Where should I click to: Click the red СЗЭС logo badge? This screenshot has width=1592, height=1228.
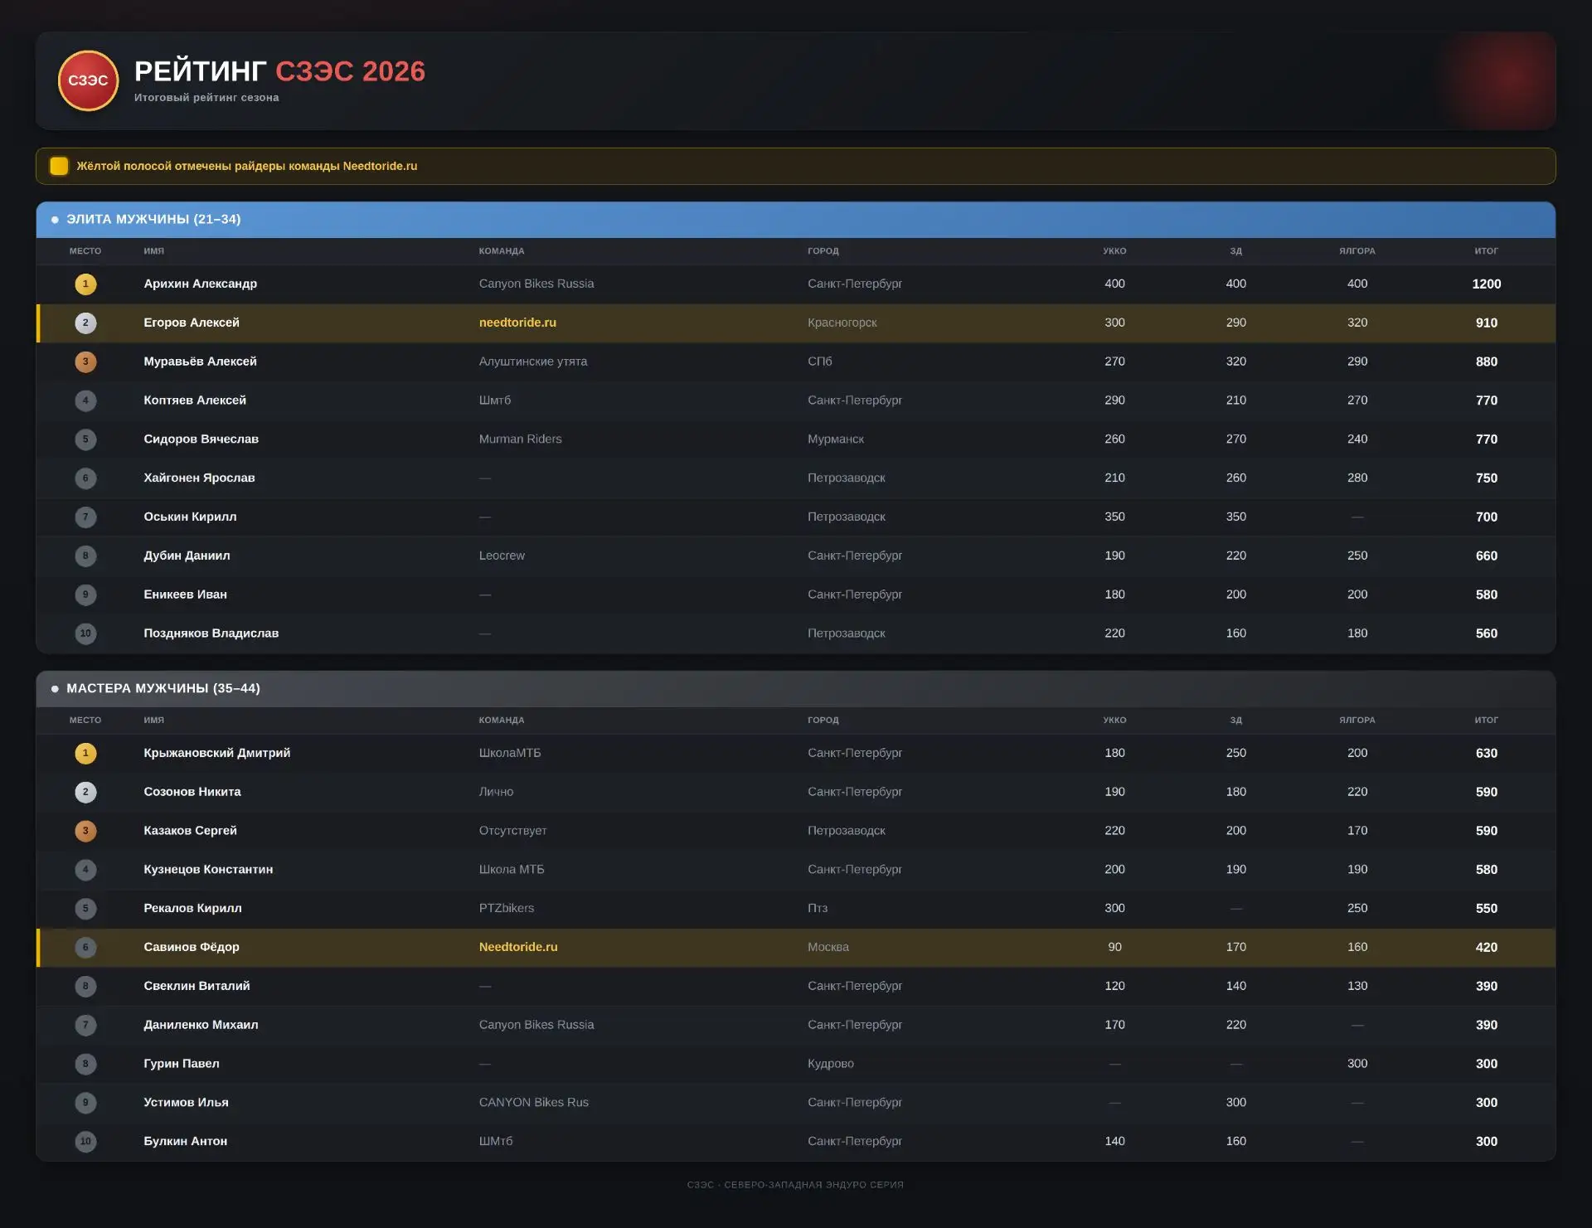[88, 80]
